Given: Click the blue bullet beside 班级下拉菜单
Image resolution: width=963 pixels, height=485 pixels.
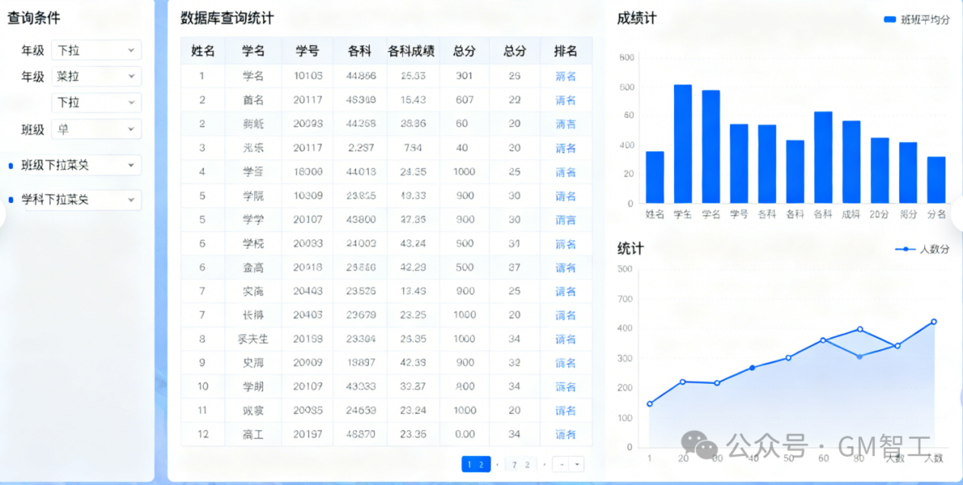Looking at the screenshot, I should click(x=11, y=165).
